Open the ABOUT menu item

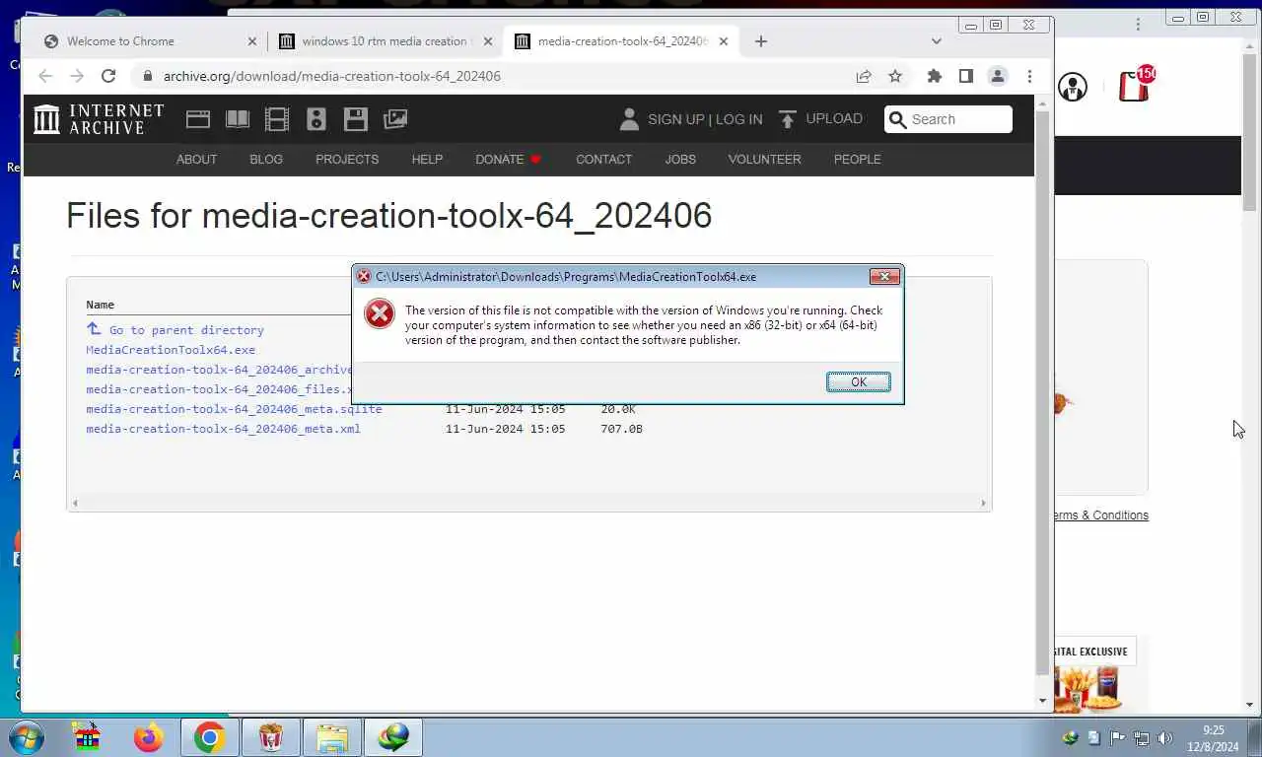point(196,159)
